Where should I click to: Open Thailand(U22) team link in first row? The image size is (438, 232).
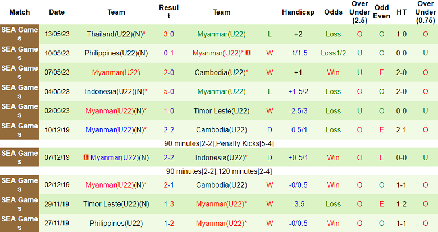pyautogui.click(x=114, y=34)
